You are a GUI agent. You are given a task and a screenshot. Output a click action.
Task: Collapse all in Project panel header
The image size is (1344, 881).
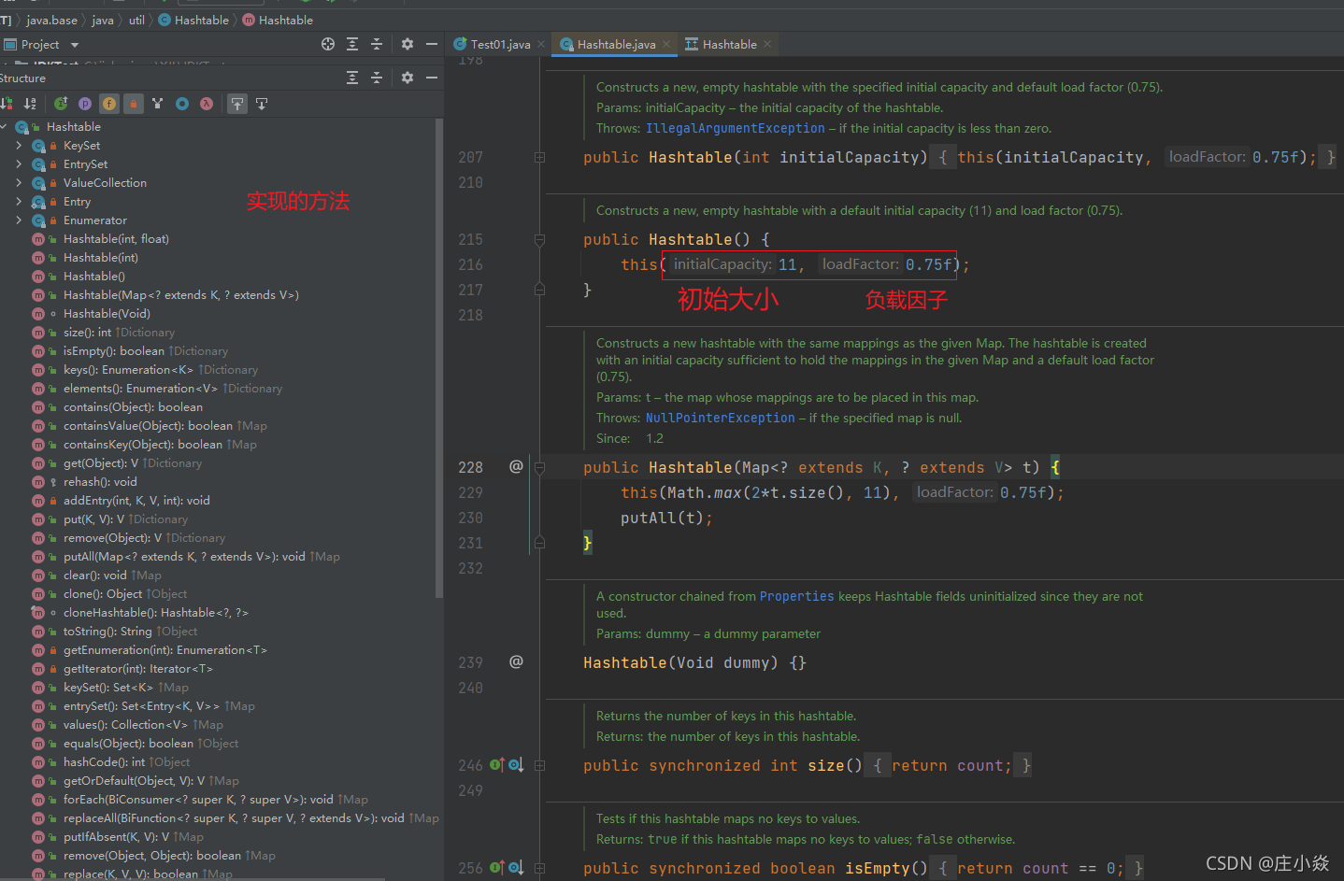pyautogui.click(x=377, y=44)
